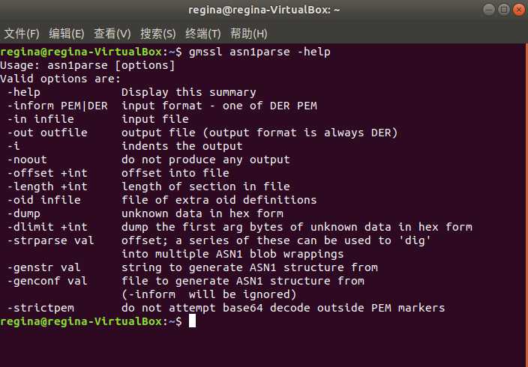Viewport: 528px width, 367px height.
Task: Click the 'offset into file' description
Action: point(175,173)
